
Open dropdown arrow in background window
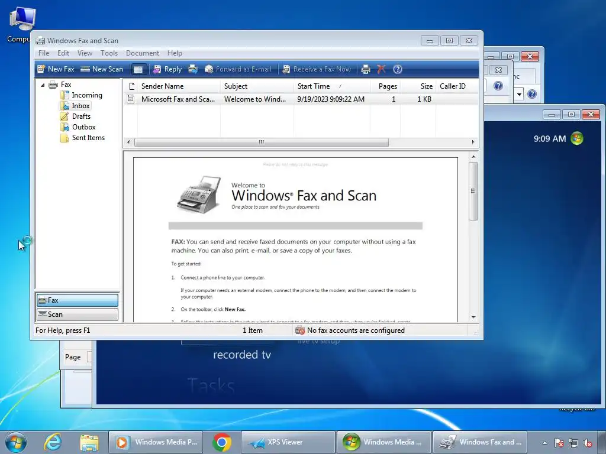point(519,94)
